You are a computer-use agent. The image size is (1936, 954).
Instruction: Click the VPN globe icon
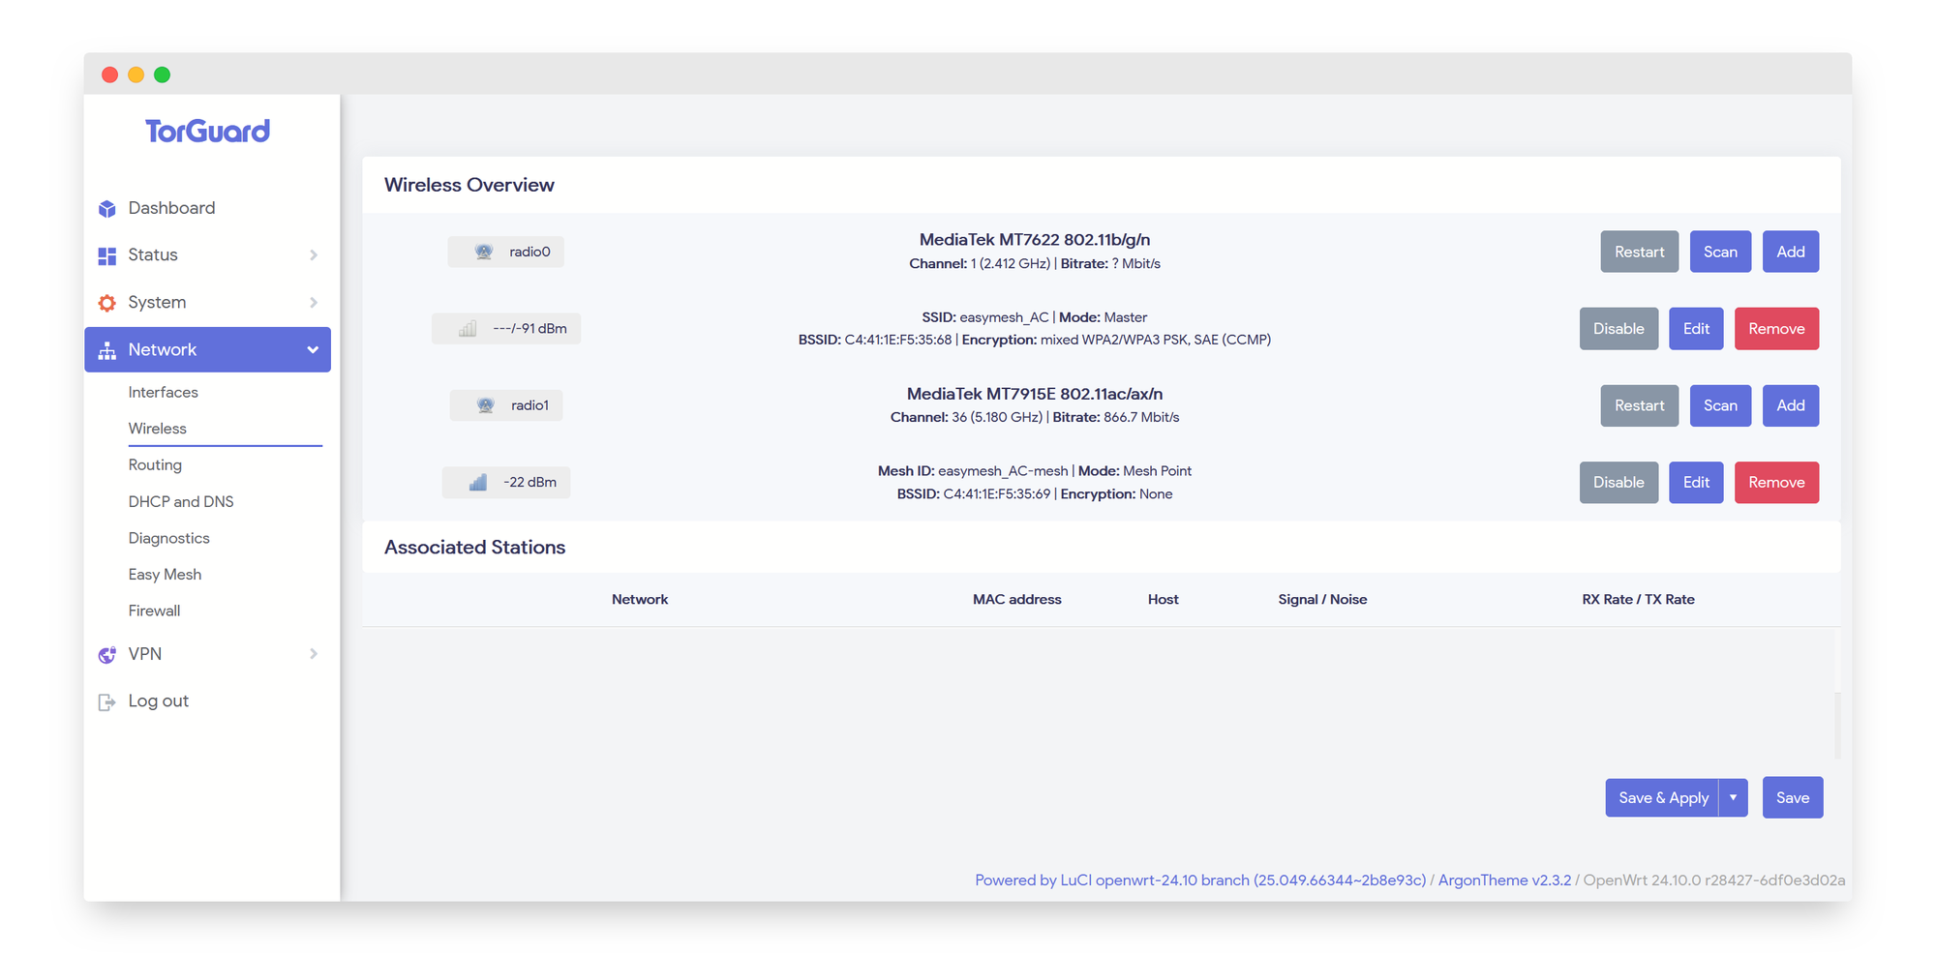click(107, 655)
